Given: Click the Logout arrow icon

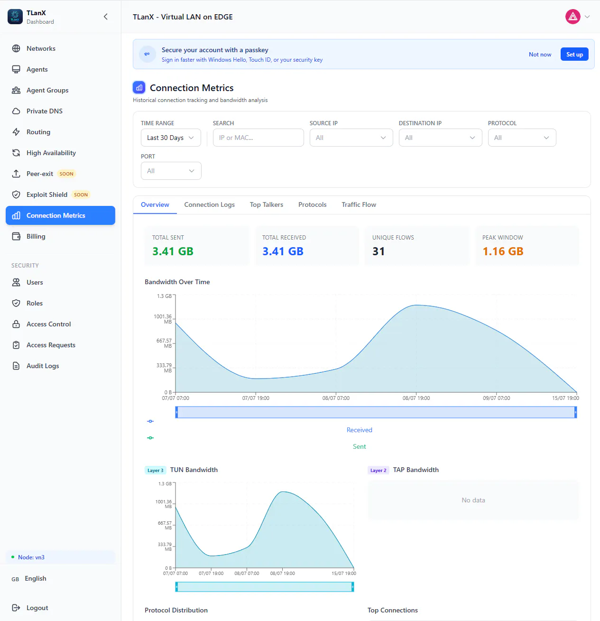Looking at the screenshot, I should (16, 608).
